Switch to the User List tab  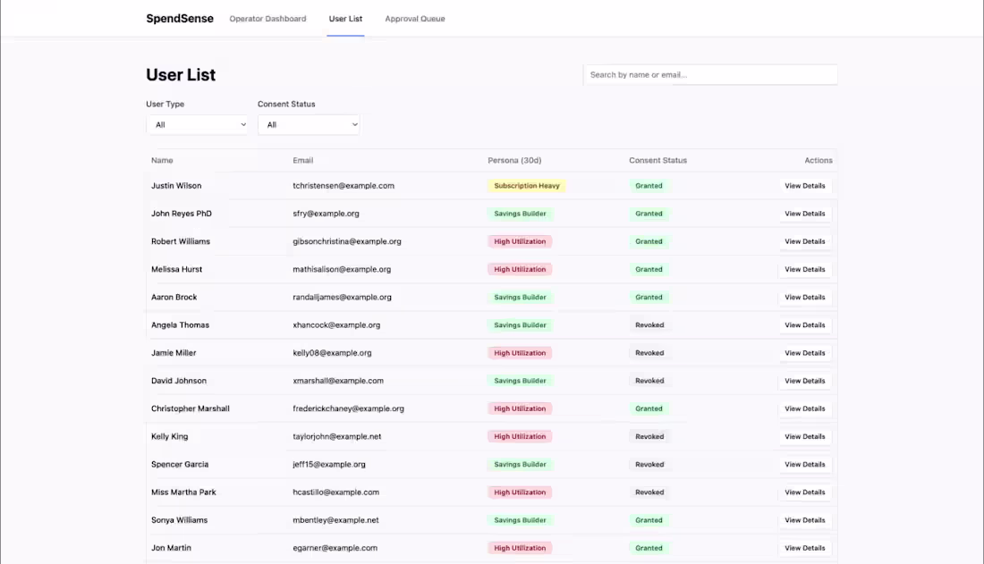[345, 19]
